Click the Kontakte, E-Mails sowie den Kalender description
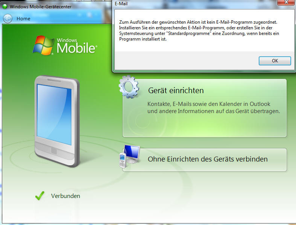 [214, 107]
